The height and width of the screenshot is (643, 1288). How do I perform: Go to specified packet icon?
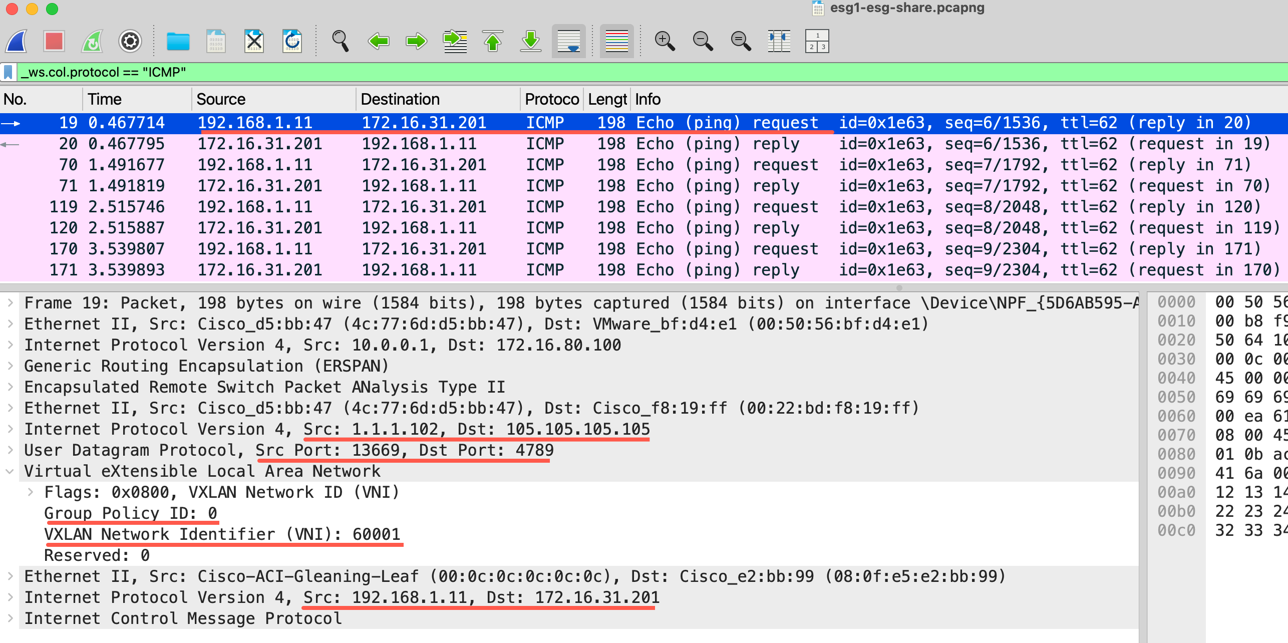pyautogui.click(x=455, y=41)
